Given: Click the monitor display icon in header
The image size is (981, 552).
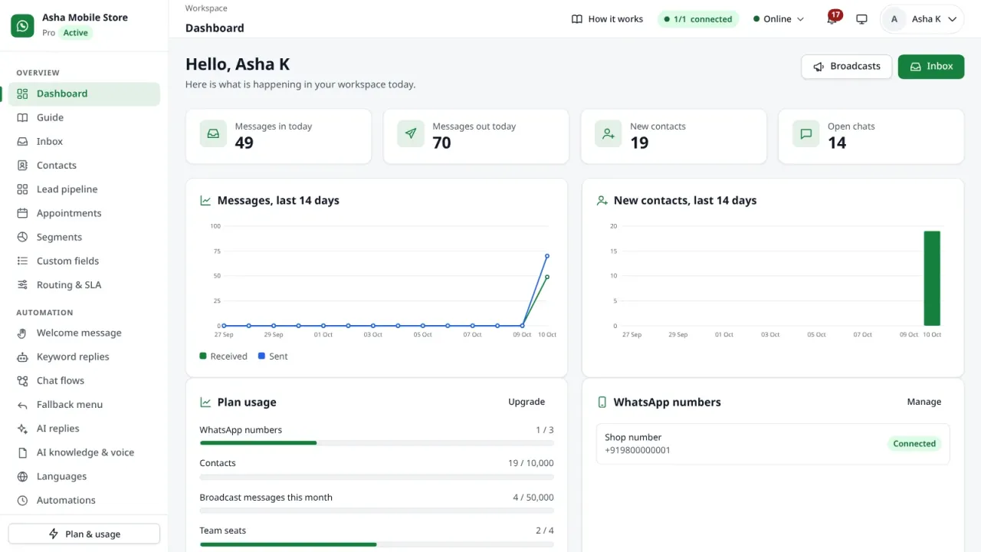Looking at the screenshot, I should [861, 19].
